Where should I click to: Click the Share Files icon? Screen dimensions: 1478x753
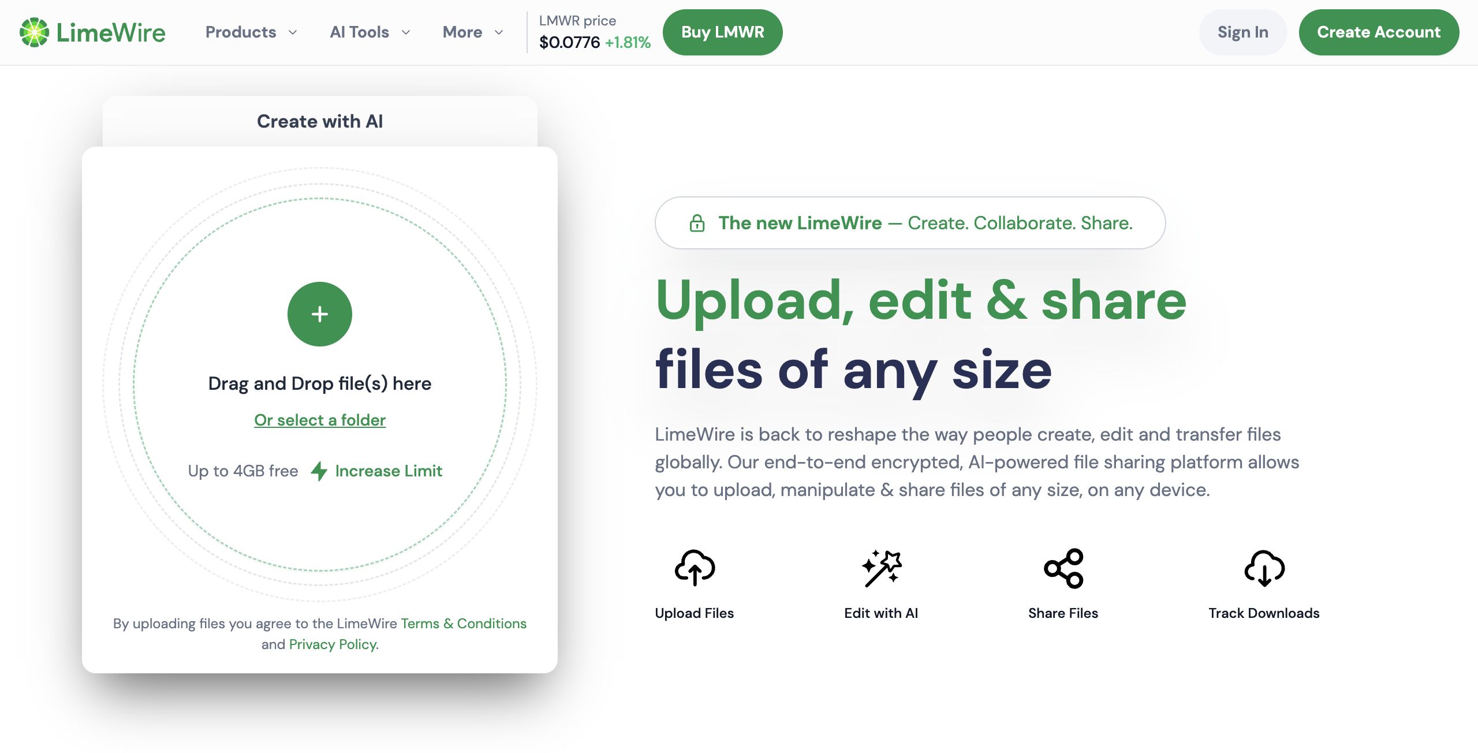(x=1063, y=568)
